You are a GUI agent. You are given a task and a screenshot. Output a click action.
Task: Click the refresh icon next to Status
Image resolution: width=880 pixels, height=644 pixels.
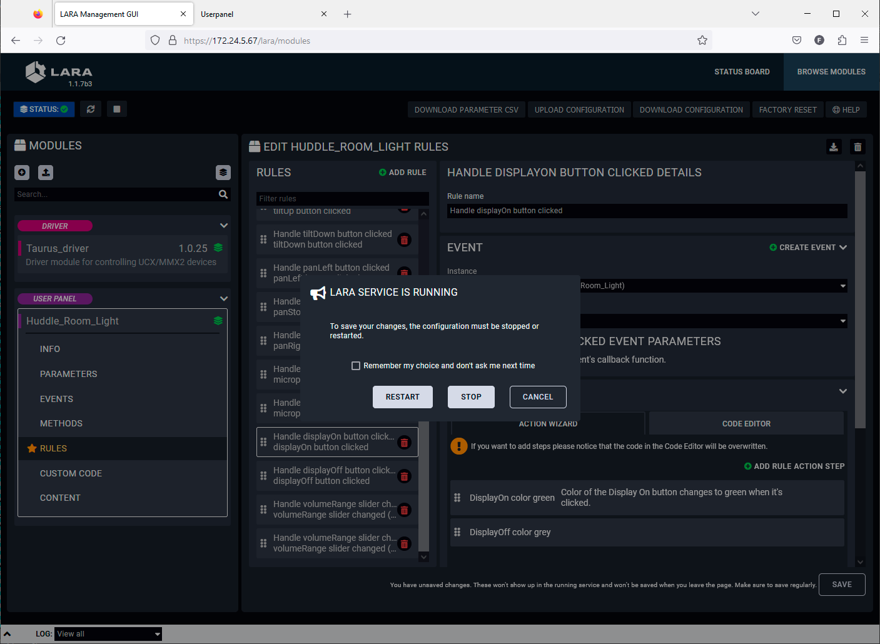[x=91, y=109]
